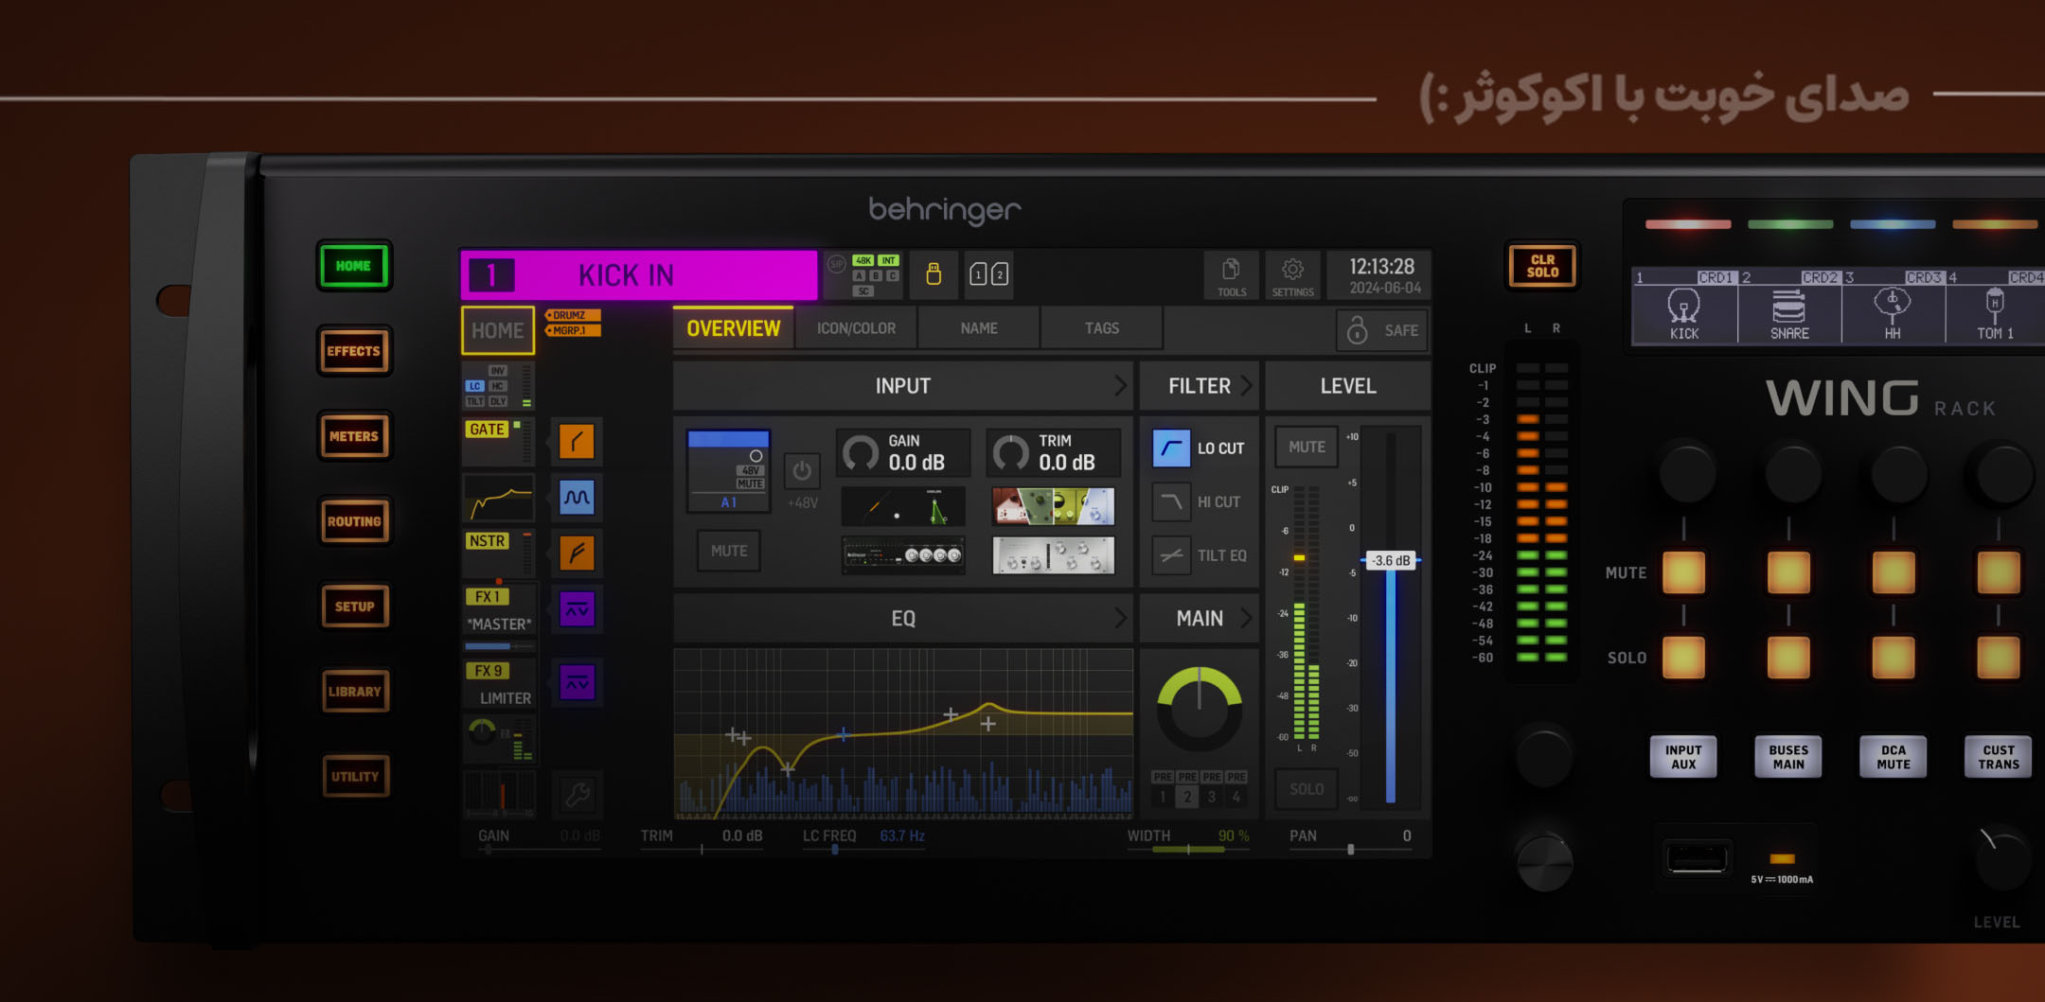The image size is (2045, 1002).
Task: Expand the MAIN section chevron
Action: tap(1246, 618)
